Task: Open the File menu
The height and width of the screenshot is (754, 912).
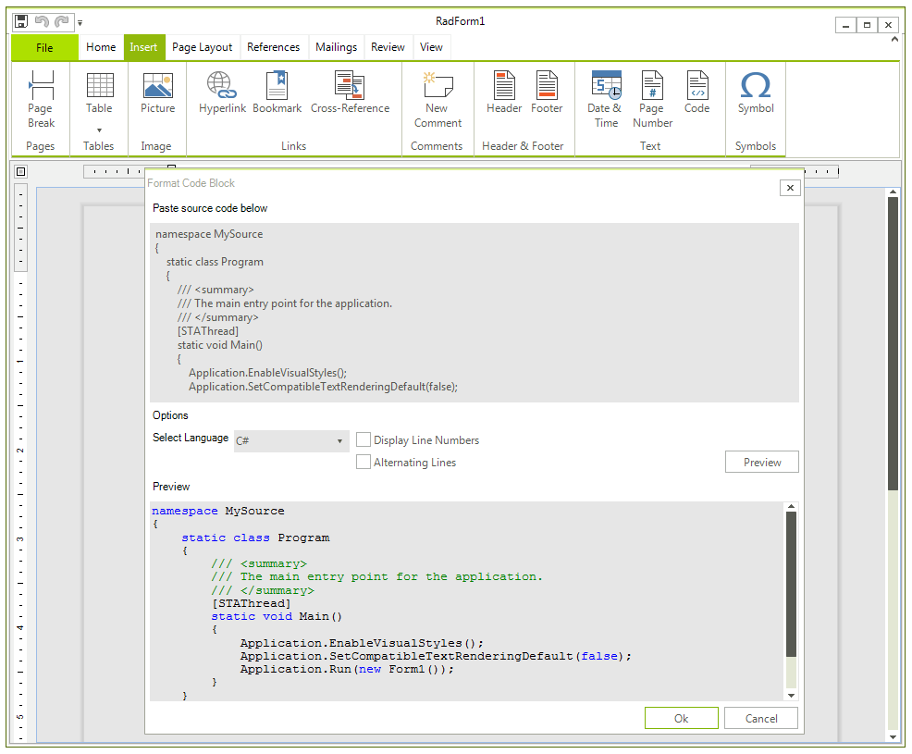Action: click(43, 46)
